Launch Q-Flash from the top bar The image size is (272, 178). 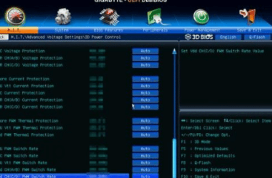257,37
